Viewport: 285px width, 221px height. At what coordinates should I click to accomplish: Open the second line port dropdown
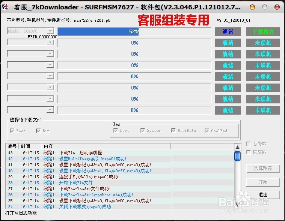(x=50, y=42)
